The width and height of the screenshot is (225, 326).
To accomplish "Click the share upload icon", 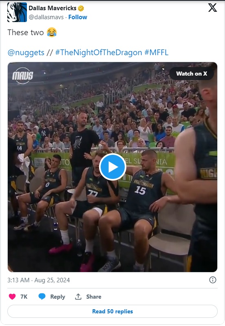I will pos(78,297).
